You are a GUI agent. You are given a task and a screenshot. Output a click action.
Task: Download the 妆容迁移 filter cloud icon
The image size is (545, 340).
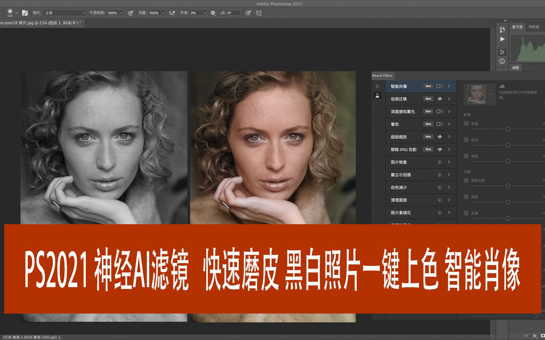tap(440, 99)
